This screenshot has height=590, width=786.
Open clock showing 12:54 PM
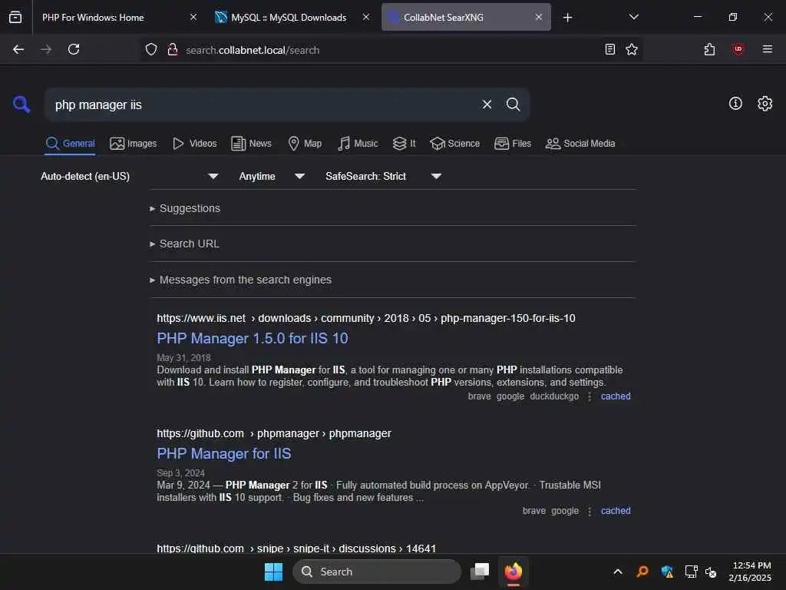tap(750, 572)
